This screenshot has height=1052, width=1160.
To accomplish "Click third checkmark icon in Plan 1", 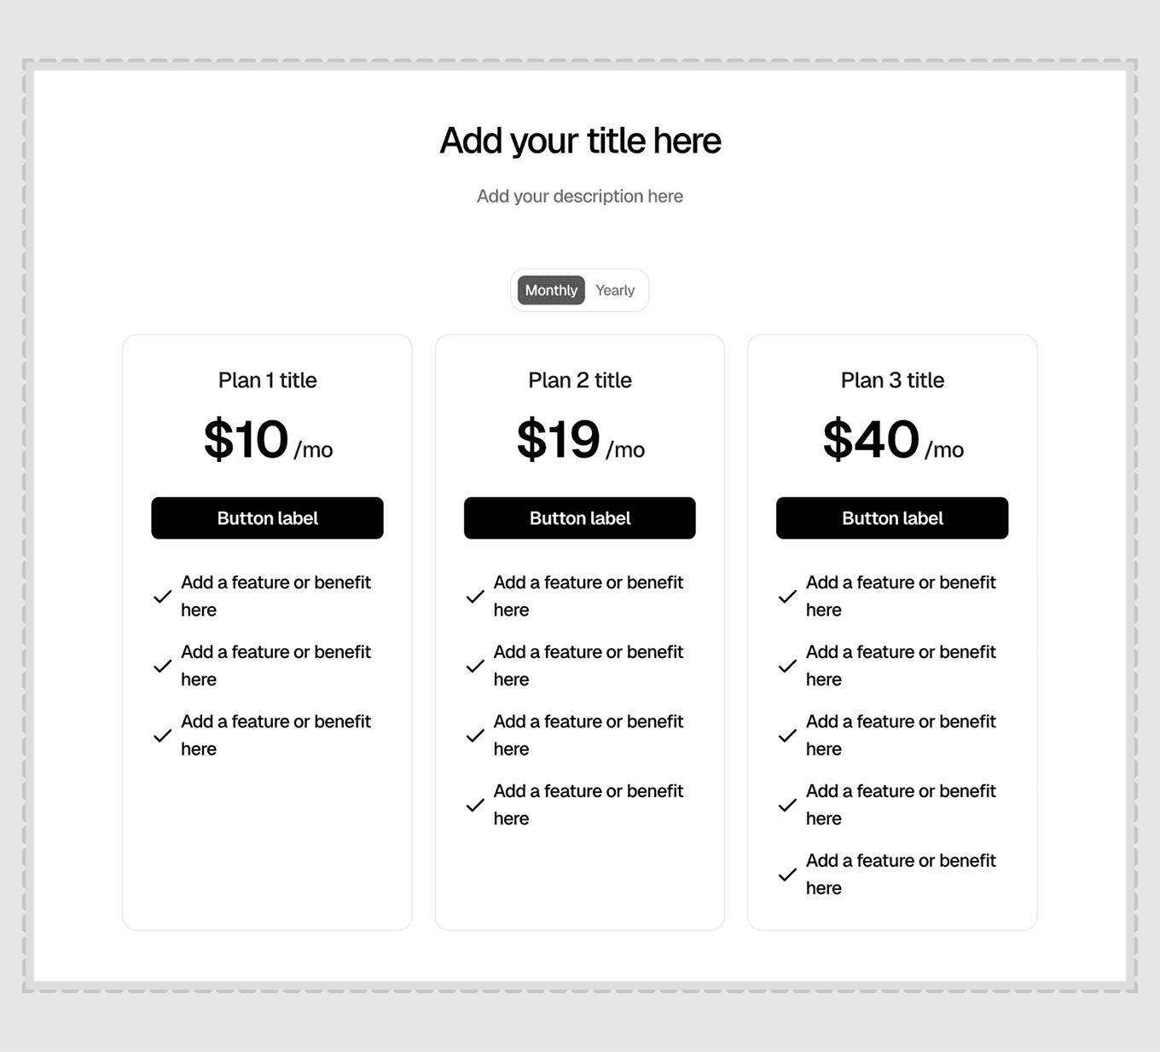I will point(162,736).
